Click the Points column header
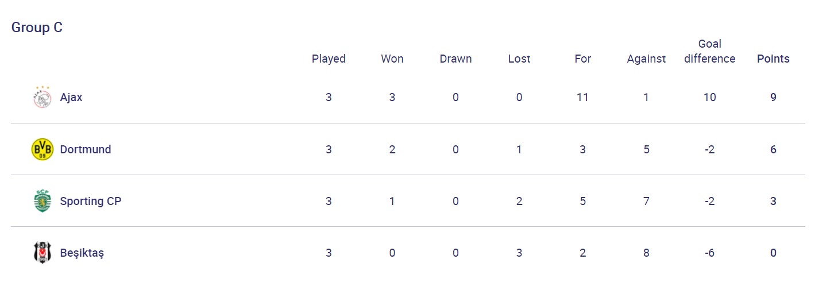Image resolution: width=815 pixels, height=290 pixels. click(x=773, y=59)
